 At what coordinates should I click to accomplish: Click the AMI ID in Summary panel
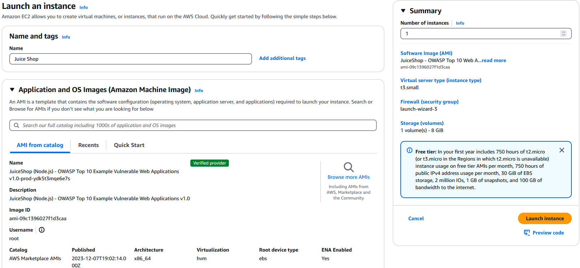click(425, 67)
